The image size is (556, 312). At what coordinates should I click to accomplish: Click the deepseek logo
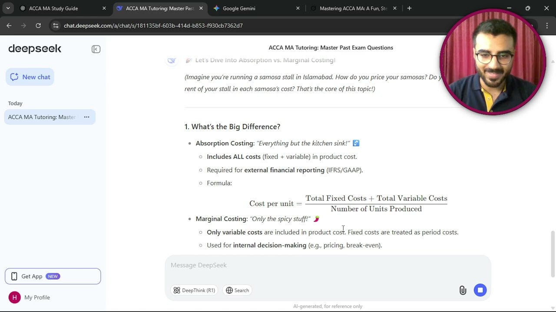click(35, 49)
